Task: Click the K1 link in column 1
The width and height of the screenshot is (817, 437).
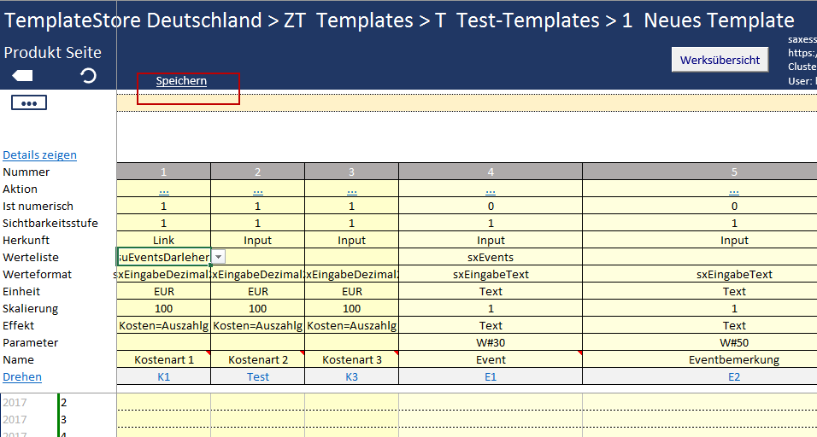Action: 163,377
